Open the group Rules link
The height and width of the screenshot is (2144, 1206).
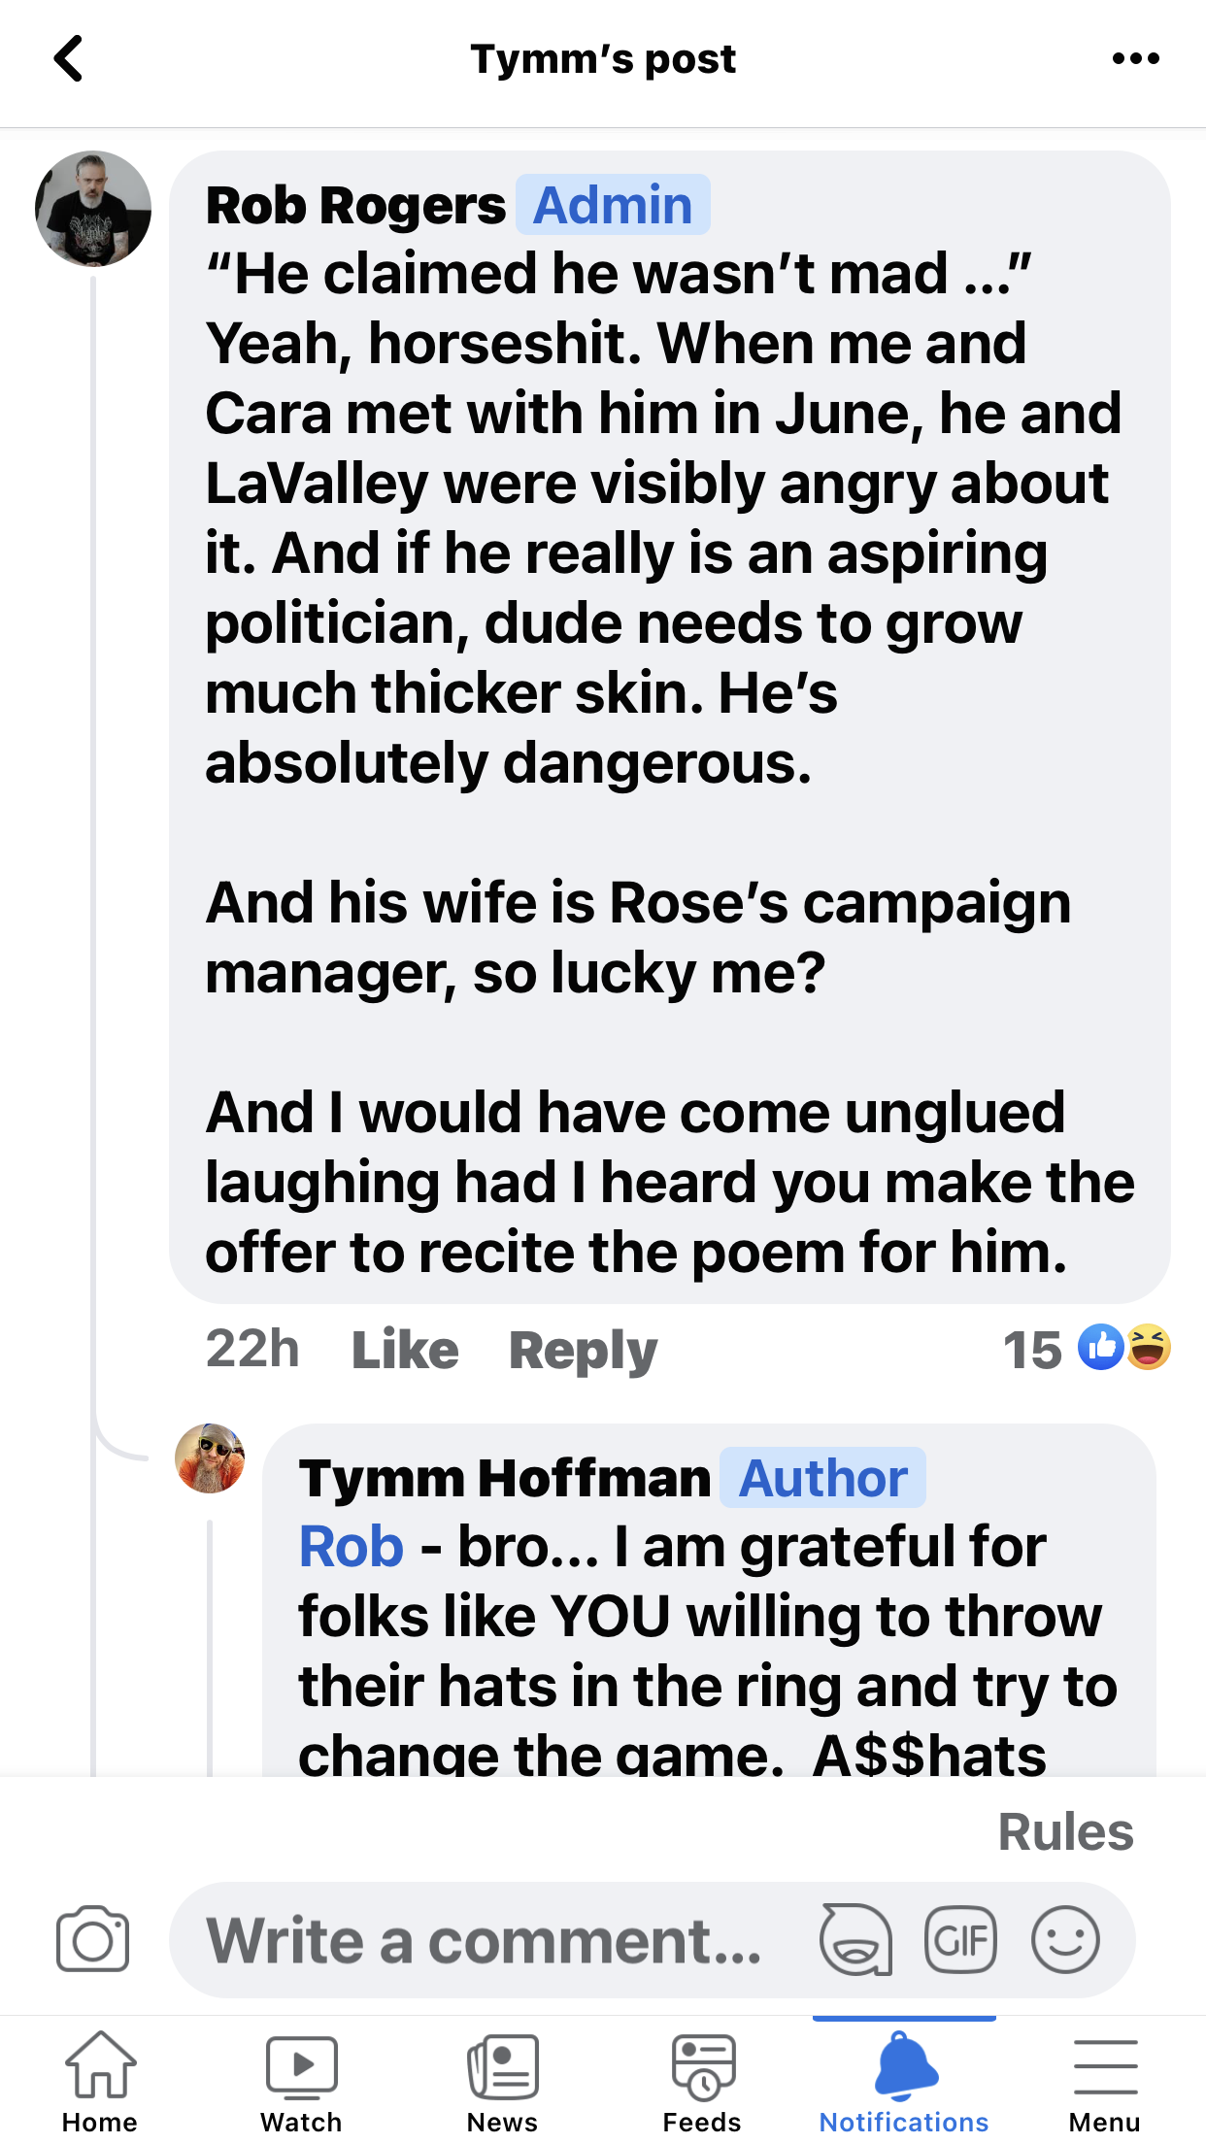1065,1832
